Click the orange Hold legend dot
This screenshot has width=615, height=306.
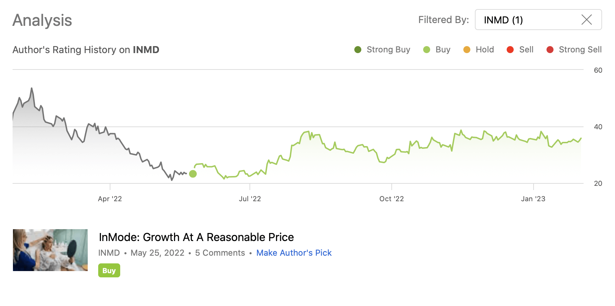coord(466,50)
